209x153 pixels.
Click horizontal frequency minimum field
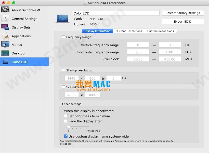click(x=138, y=52)
